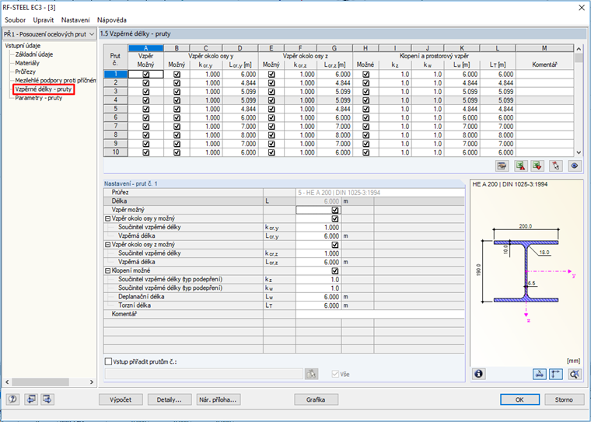Screen dimensions: 591x422
Task: Click the pick member in graphic cursor icon
Action: coord(556,166)
